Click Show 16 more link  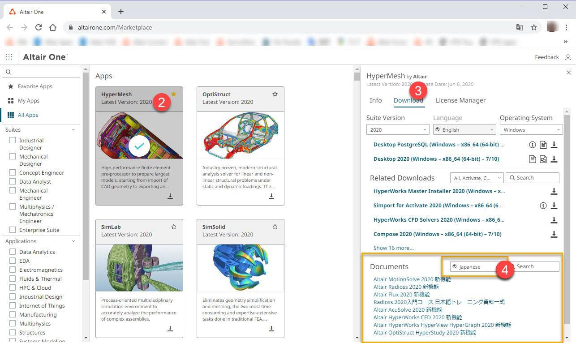pyautogui.click(x=393, y=248)
